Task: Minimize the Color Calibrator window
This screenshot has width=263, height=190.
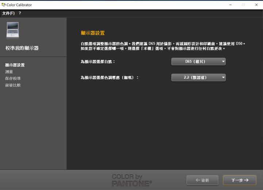Action: coord(230,5)
